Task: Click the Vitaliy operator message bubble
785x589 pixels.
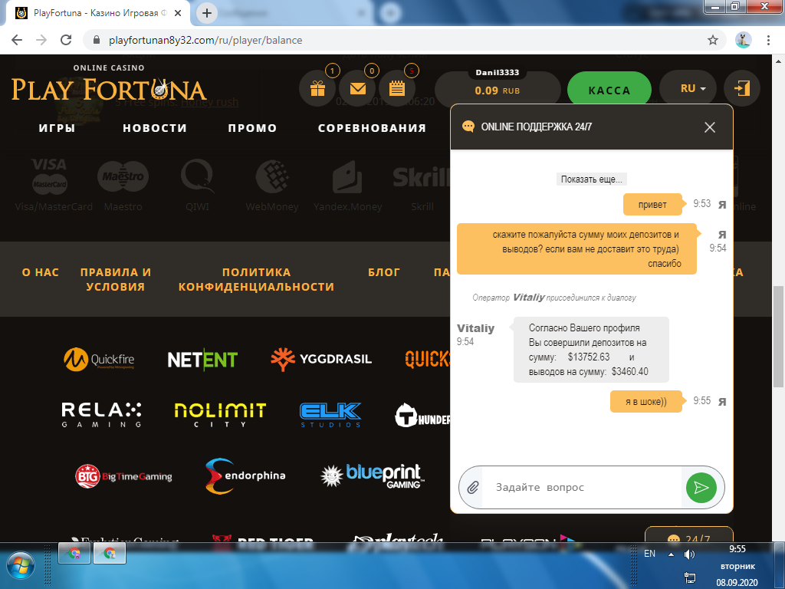Action: pyautogui.click(x=591, y=350)
